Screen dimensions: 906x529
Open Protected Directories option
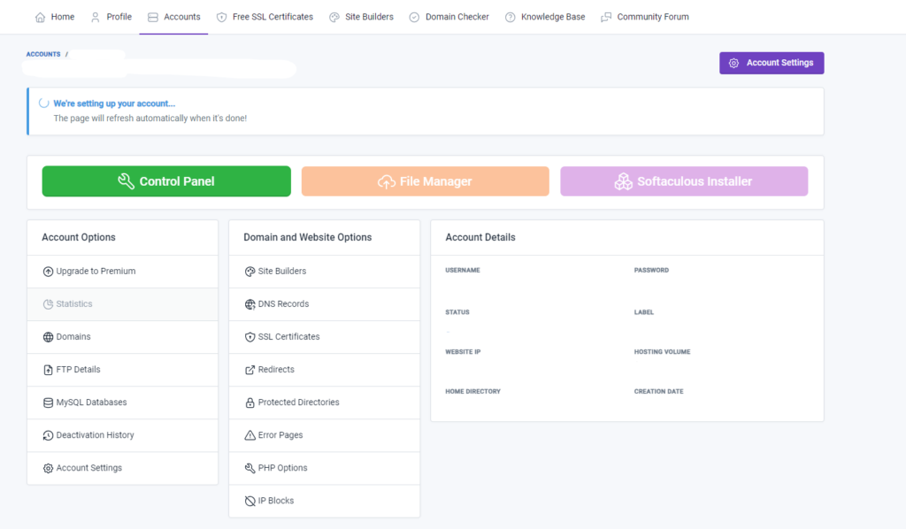324,402
